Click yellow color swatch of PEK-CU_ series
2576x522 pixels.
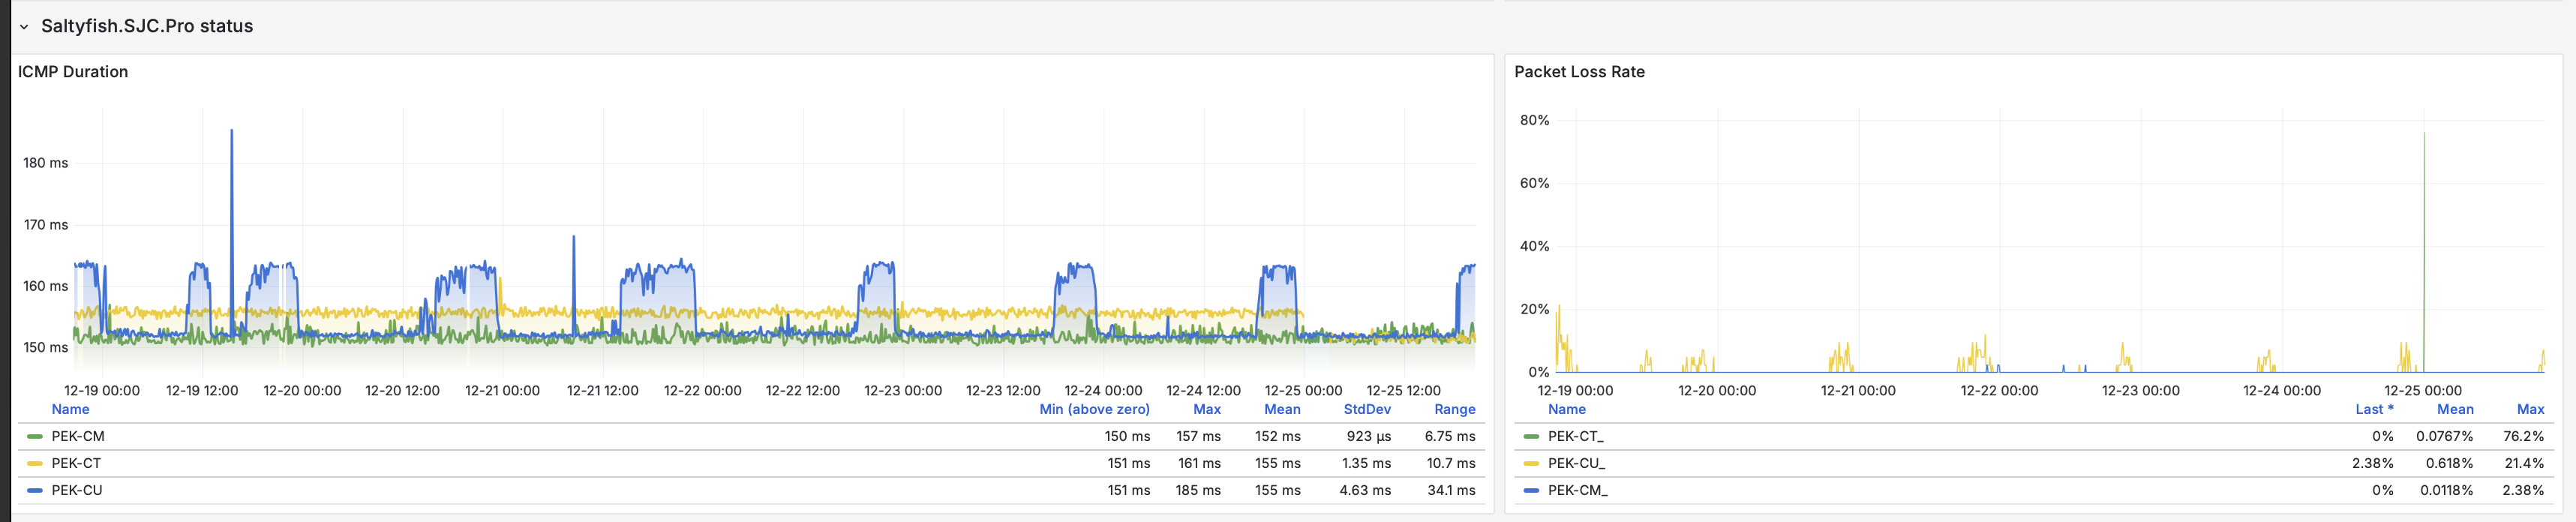(1531, 464)
